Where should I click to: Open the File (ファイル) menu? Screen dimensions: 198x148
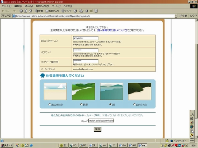click(x=6, y=6)
